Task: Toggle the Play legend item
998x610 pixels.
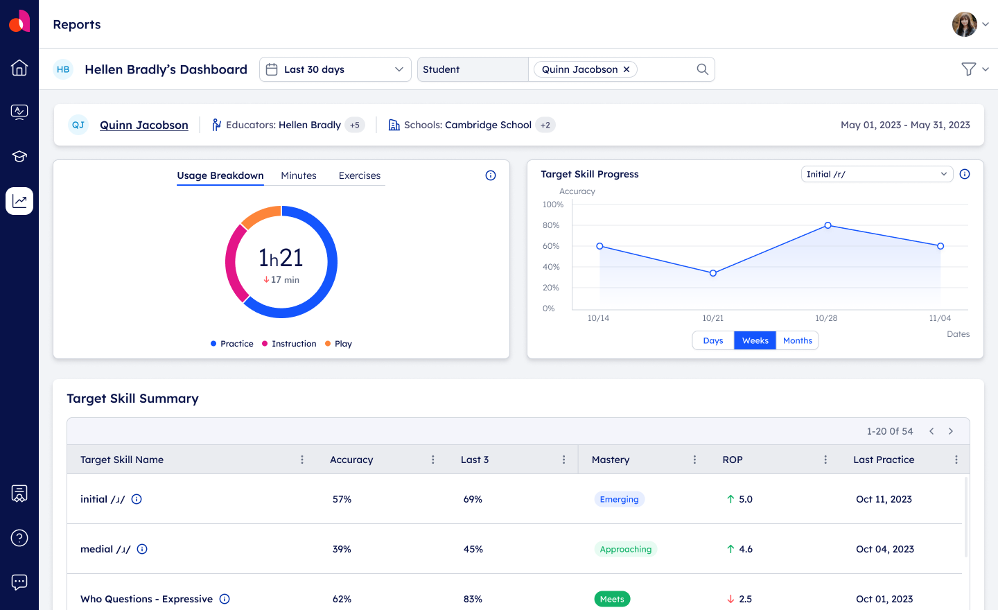Action: [x=339, y=344]
